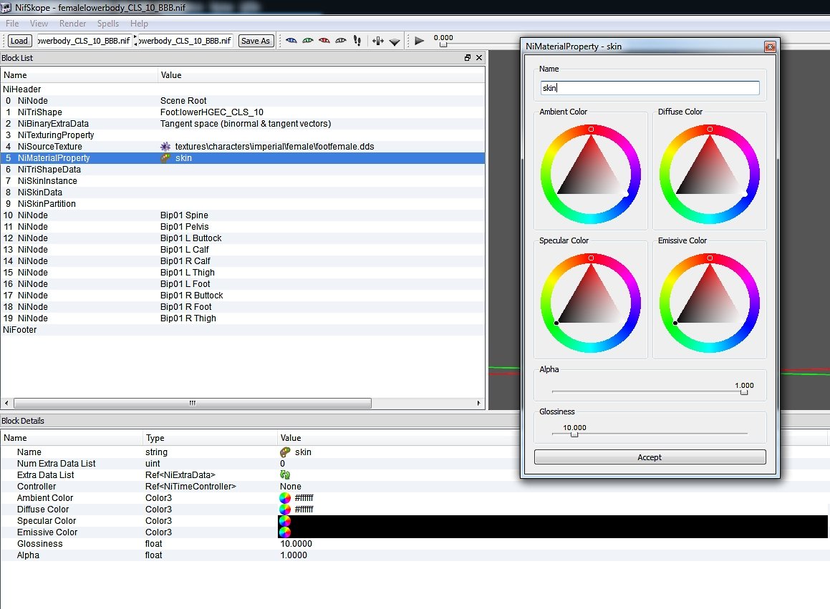Screen dimensions: 830x609
Task: Open Diffuse Color wheel icon in Block Details
Action: click(285, 509)
